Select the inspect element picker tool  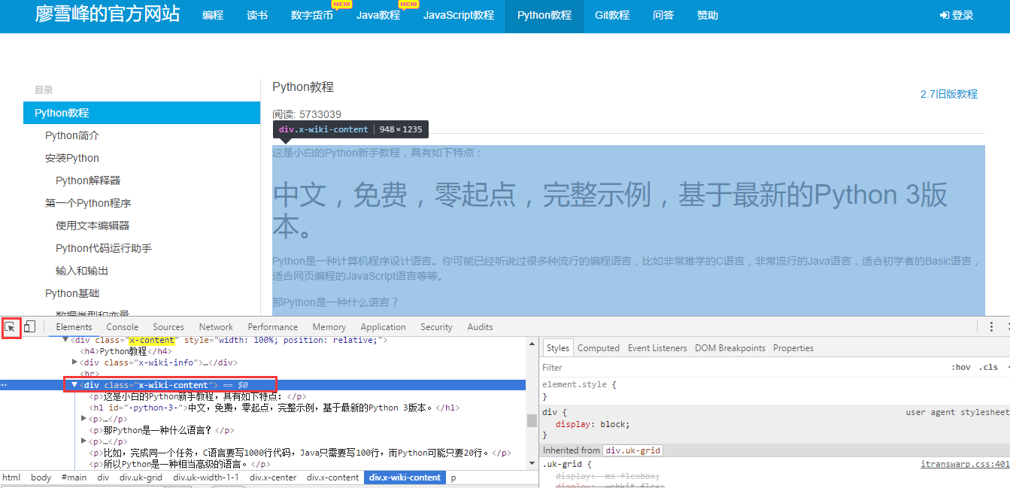point(11,326)
